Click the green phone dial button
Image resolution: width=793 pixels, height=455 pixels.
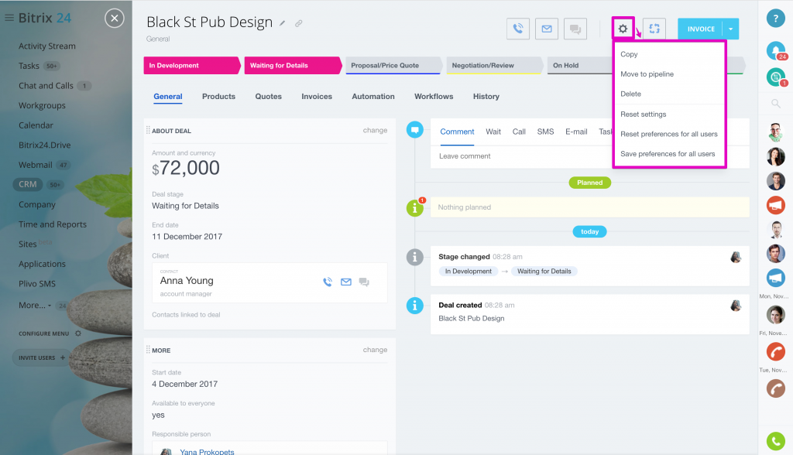click(x=776, y=441)
